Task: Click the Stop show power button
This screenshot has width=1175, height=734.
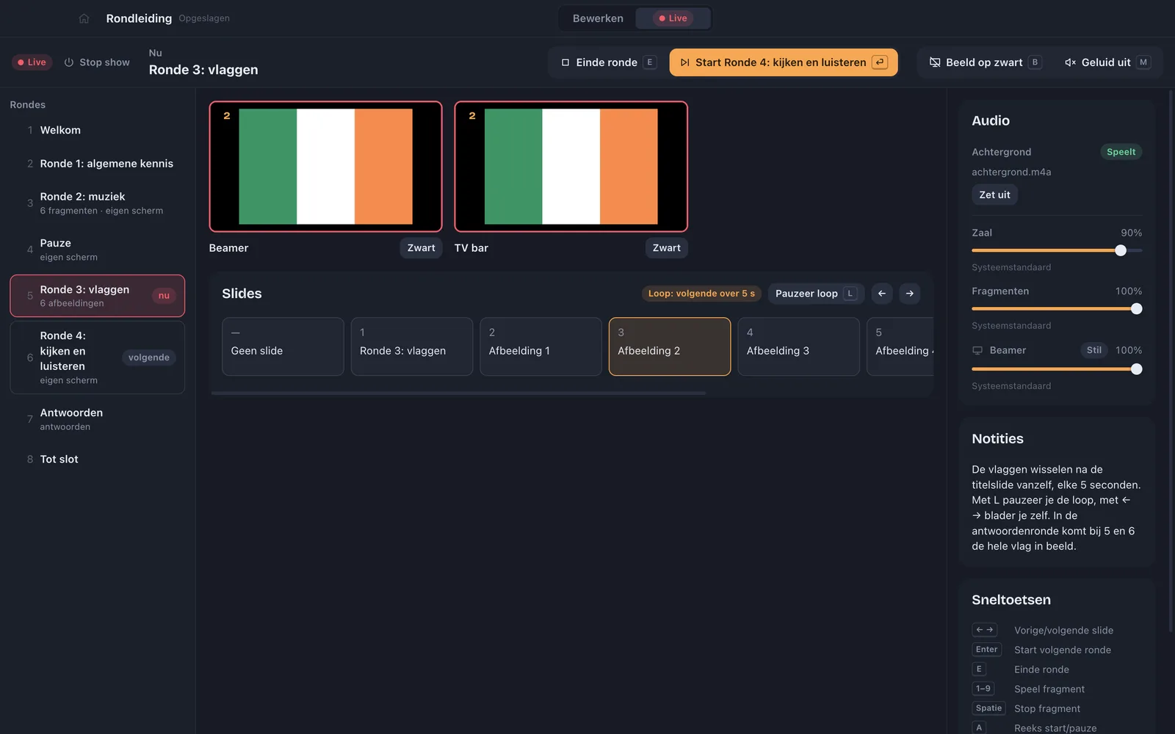Action: (97, 62)
